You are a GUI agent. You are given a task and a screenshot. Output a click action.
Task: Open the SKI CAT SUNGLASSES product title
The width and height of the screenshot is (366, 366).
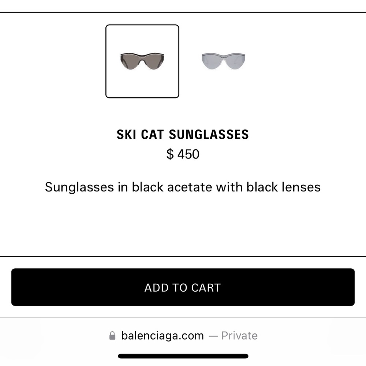click(183, 134)
